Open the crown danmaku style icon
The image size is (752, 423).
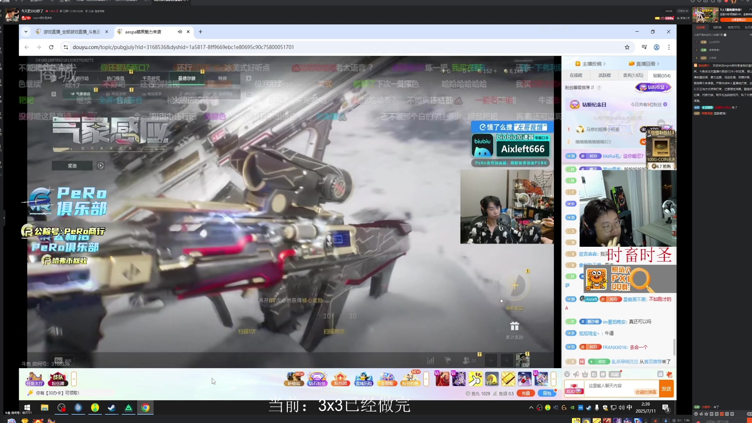[585, 374]
